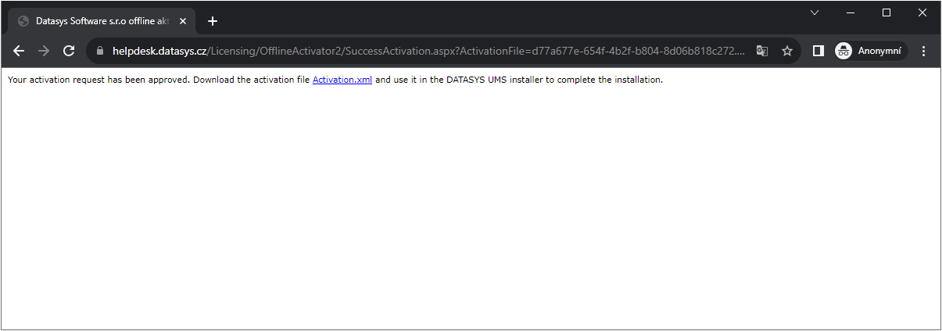The height and width of the screenshot is (331, 942).
Task: Click the globe favicon on the tab
Action: click(23, 21)
